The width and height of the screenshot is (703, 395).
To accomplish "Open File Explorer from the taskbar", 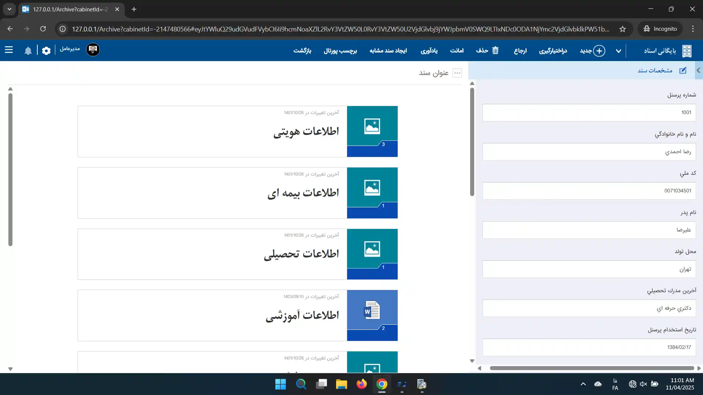I will click(341, 384).
